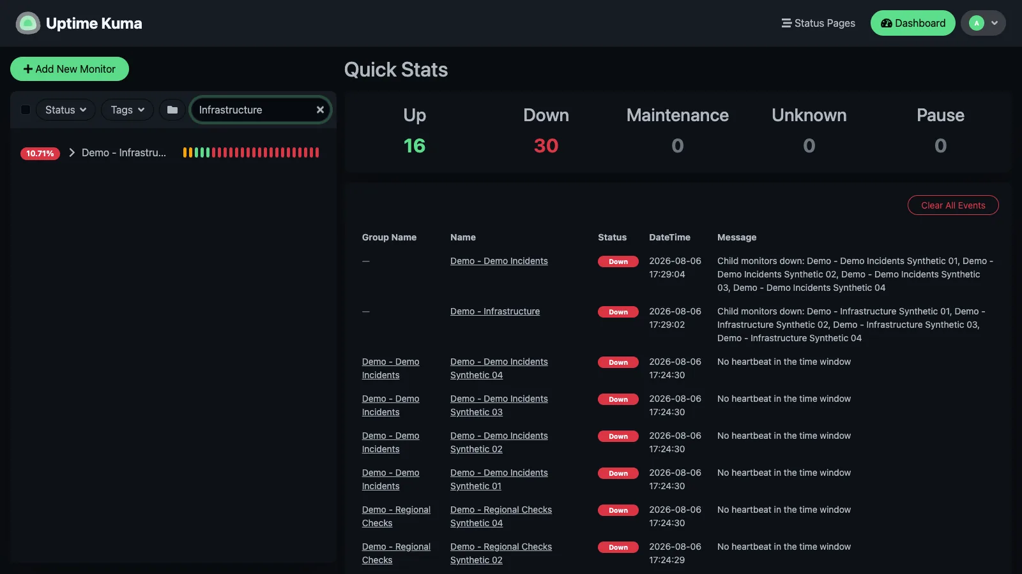Open the Demo - Demo Incidents name link
The width and height of the screenshot is (1022, 574).
tap(499, 261)
